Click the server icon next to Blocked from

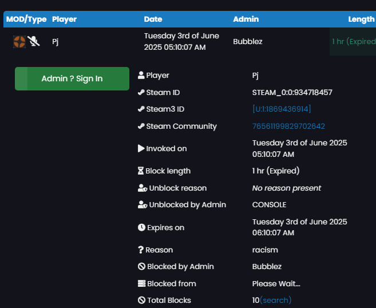pos(141,283)
